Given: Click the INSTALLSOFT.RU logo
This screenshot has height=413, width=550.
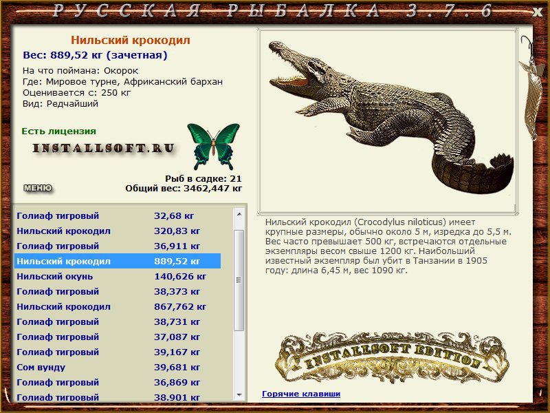Looking at the screenshot, I should tap(103, 148).
